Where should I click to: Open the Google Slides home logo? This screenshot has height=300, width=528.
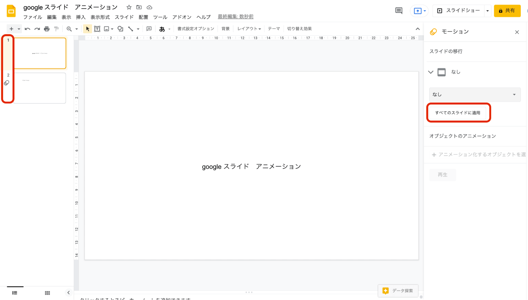(11, 11)
